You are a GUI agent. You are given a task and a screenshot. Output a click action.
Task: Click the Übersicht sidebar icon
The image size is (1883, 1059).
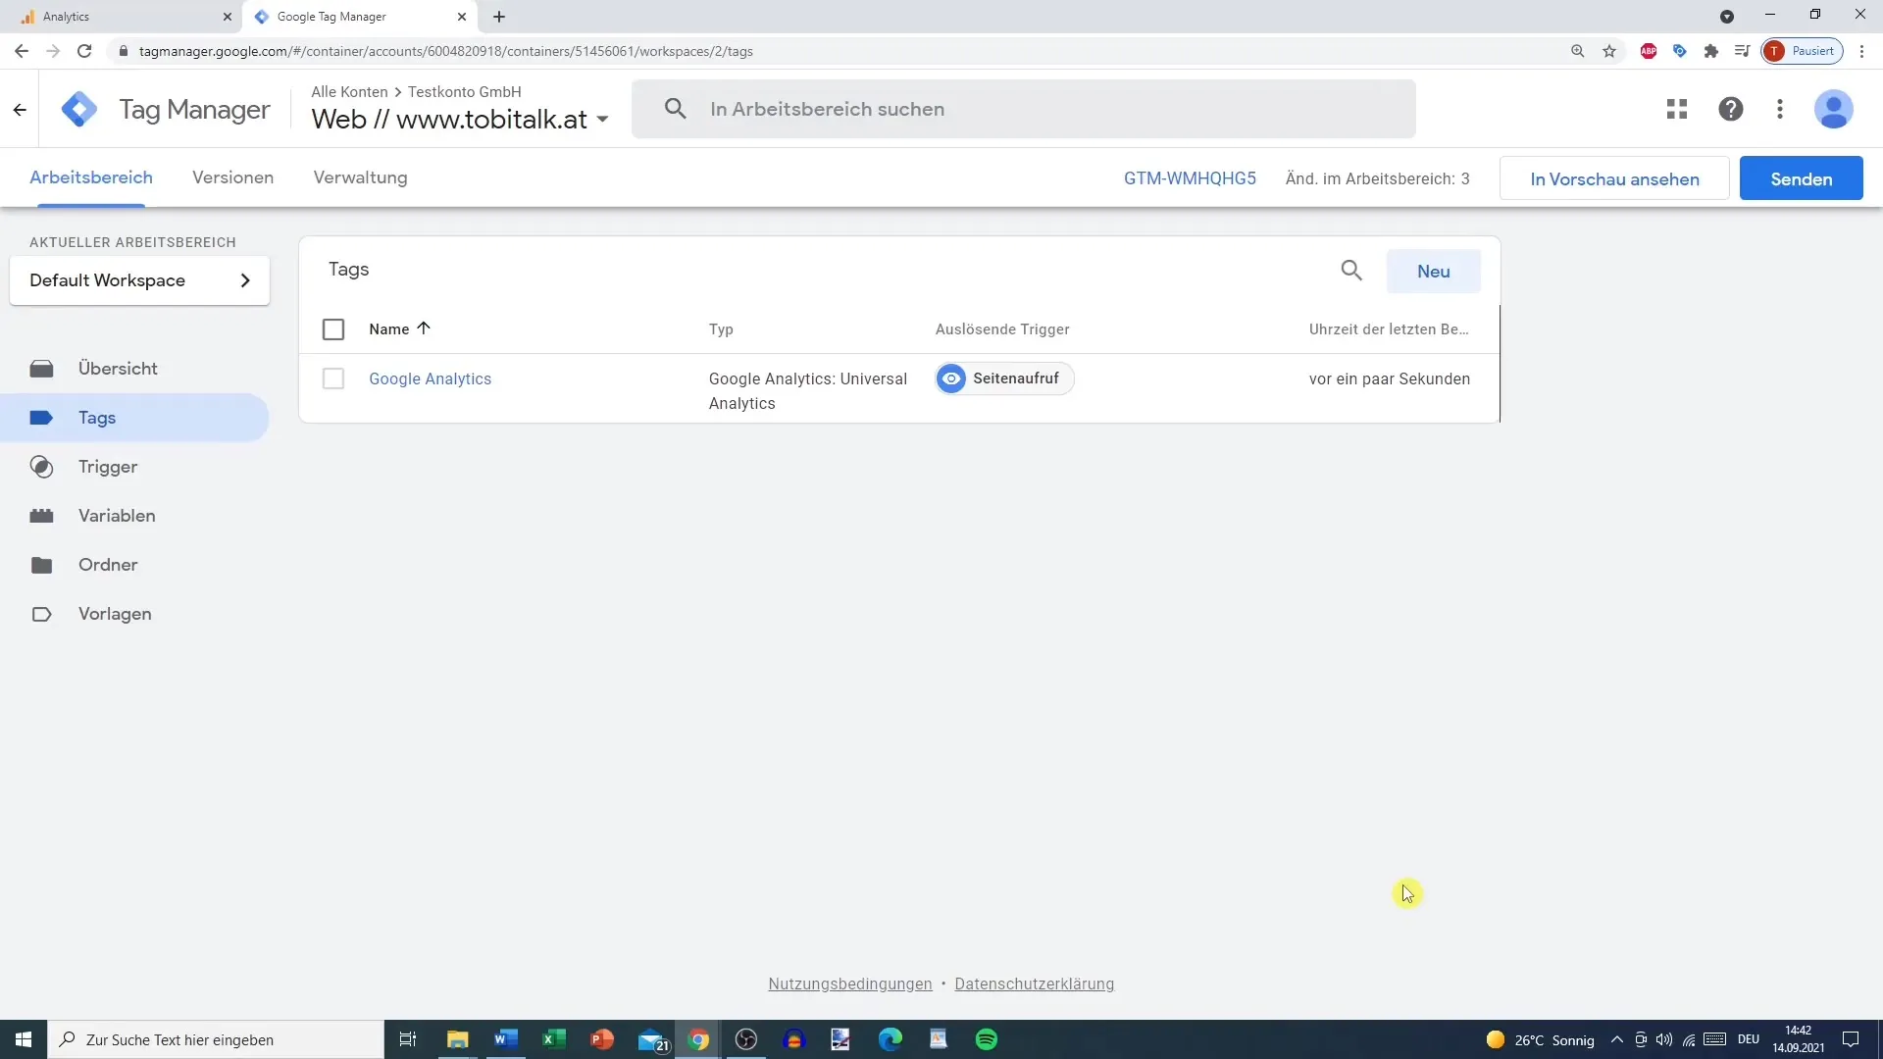41,369
